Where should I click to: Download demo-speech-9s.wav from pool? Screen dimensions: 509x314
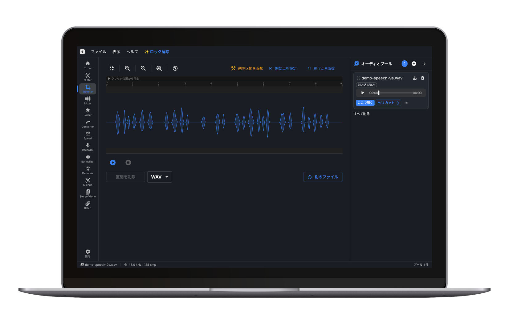(x=415, y=78)
